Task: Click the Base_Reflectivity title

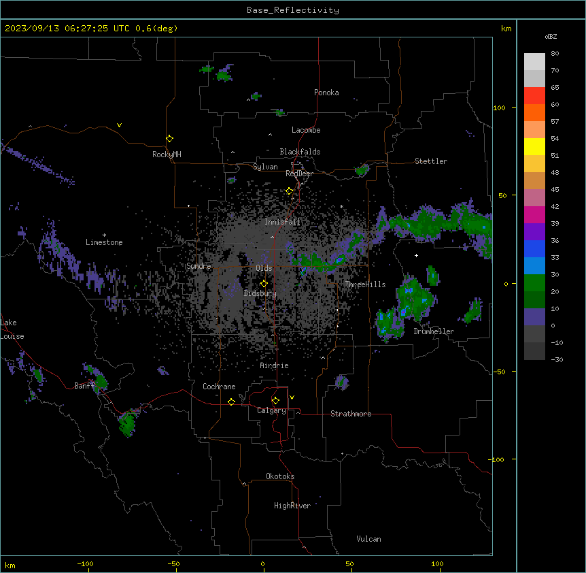Action: (x=293, y=10)
